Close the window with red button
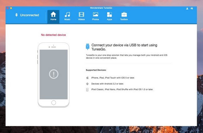 click(7, 8)
